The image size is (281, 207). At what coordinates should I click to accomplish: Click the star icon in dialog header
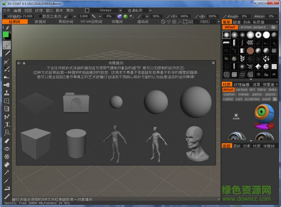[x=24, y=63]
